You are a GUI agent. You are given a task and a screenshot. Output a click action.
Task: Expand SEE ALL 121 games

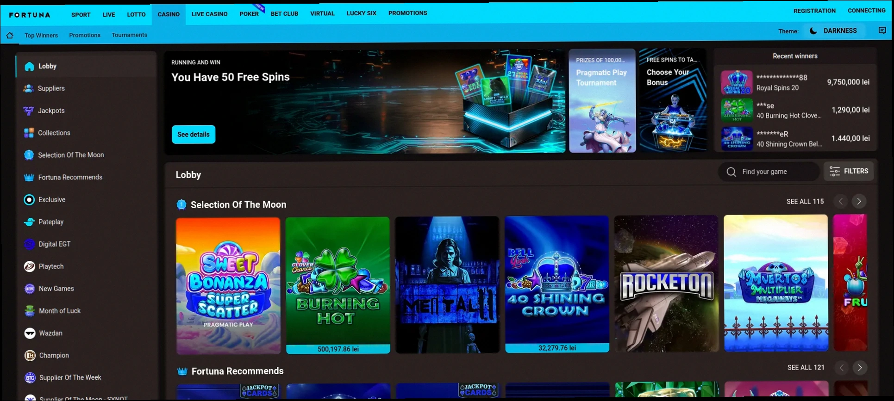point(806,368)
